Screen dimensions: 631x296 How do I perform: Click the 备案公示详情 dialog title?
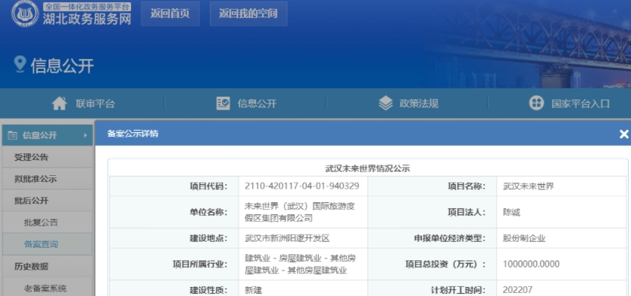tap(133, 134)
